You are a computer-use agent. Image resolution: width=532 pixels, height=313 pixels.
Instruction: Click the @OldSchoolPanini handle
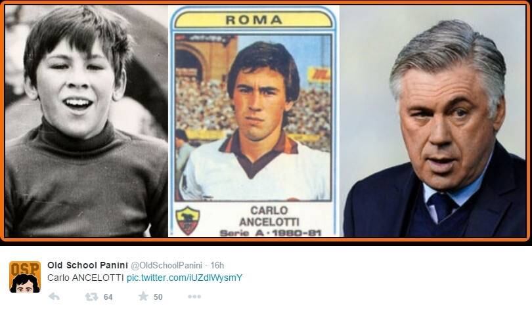[x=166, y=266]
